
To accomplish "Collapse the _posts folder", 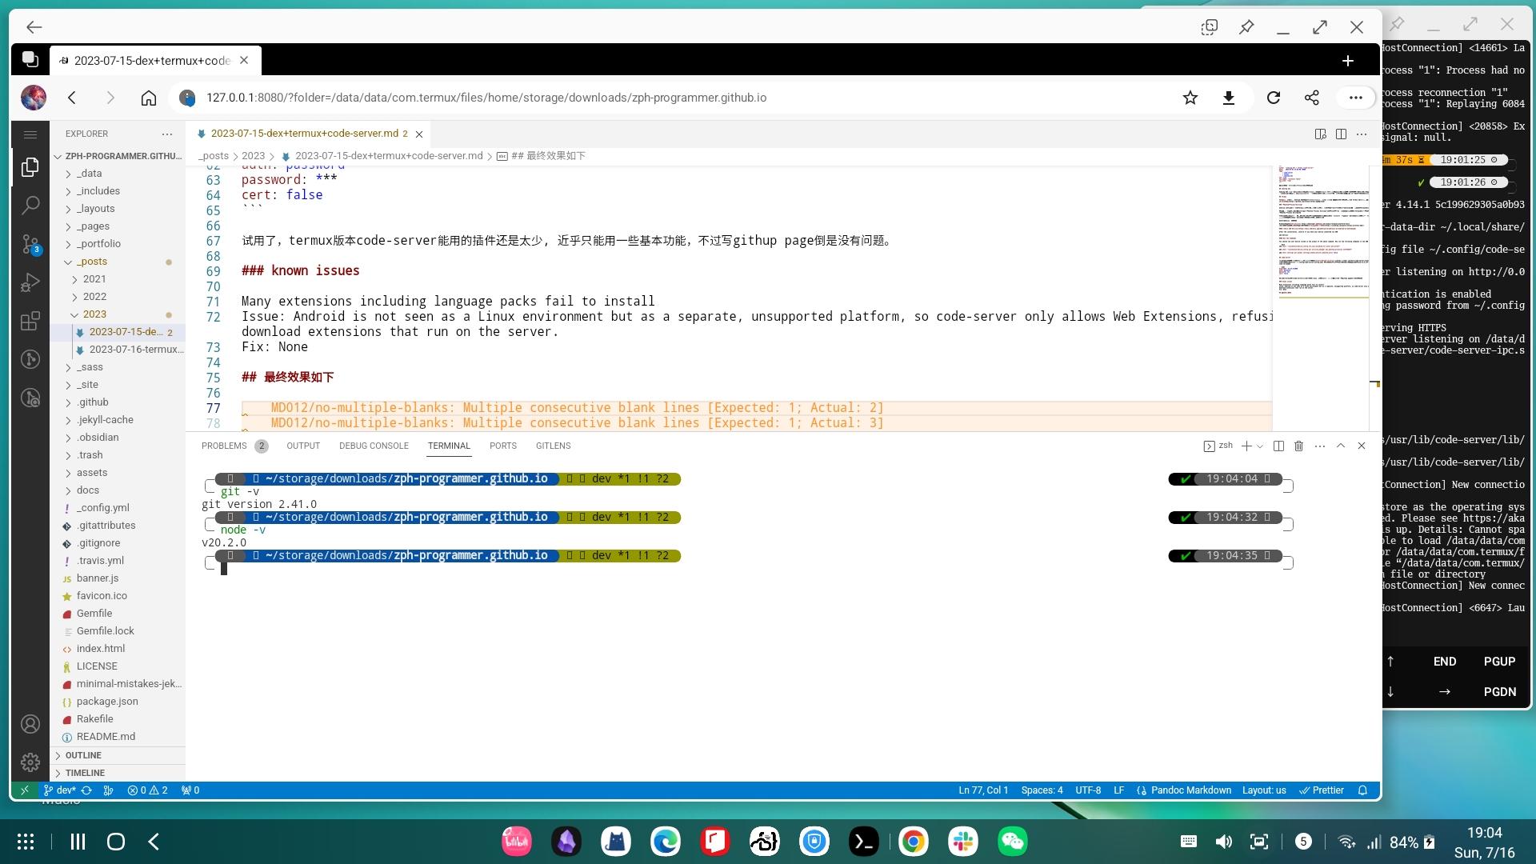I will tap(118, 262).
